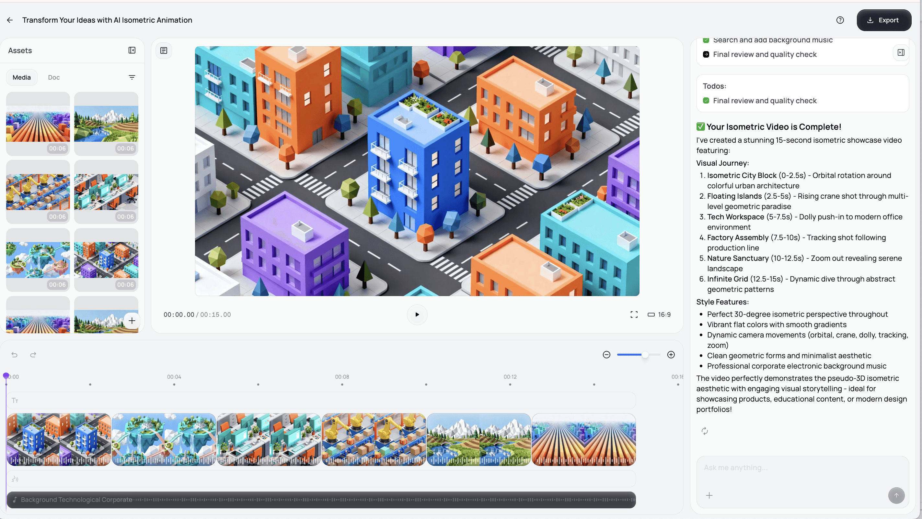The height and width of the screenshot is (519, 922).
Task: Open the help question mark icon
Action: pos(840,20)
